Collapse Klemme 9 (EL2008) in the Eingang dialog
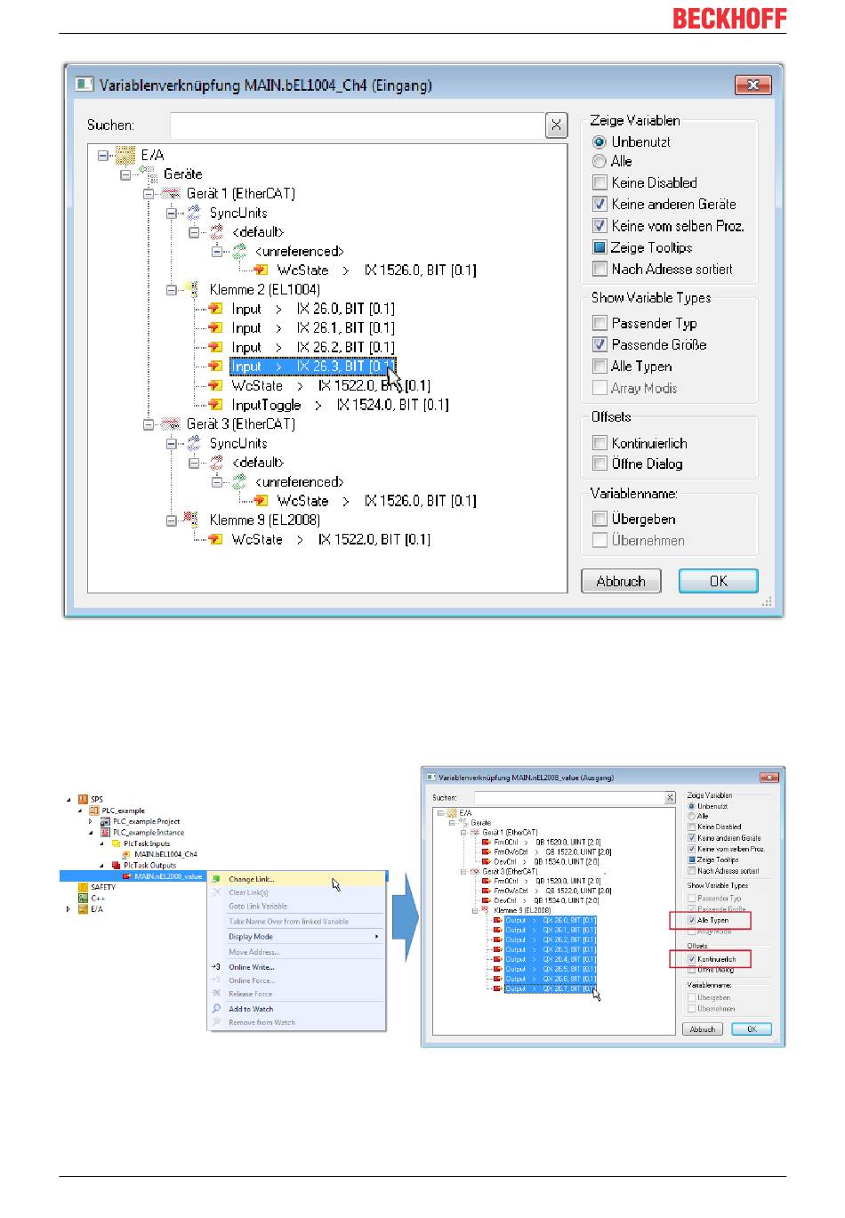 [x=172, y=520]
